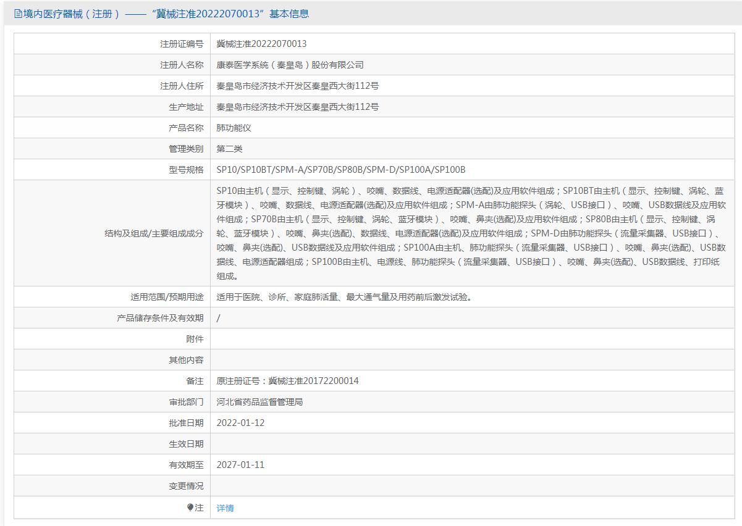Select product name 肺功能仪

[x=234, y=128]
